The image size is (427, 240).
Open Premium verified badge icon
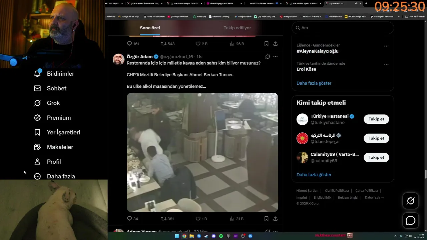pyautogui.click(x=37, y=118)
